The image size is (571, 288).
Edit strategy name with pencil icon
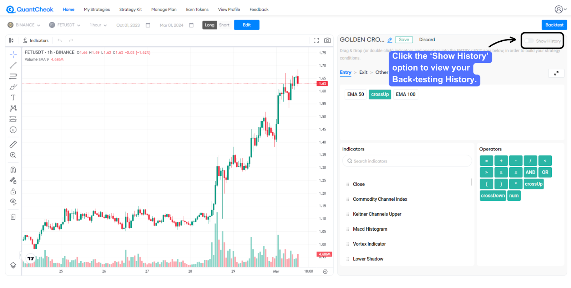[x=390, y=40]
